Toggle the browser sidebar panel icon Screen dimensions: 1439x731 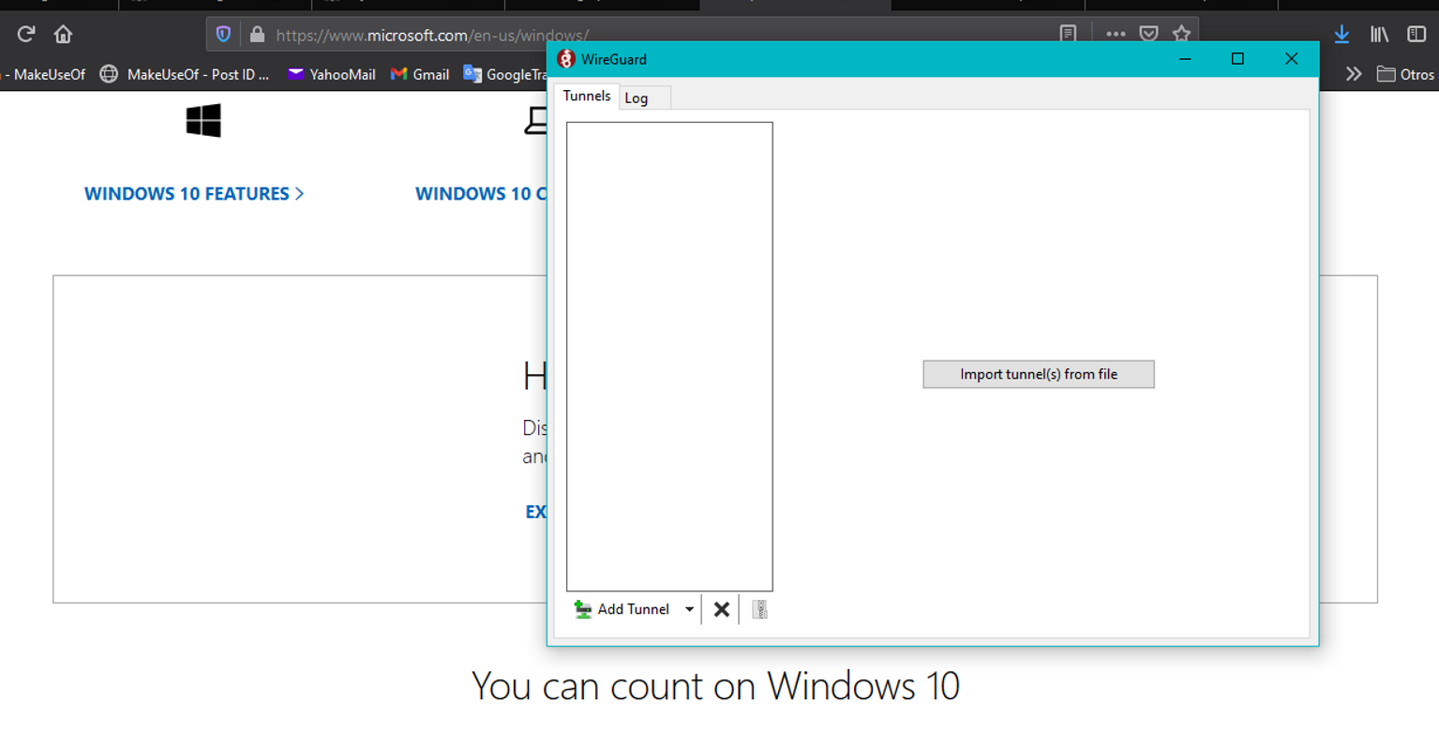click(1416, 34)
